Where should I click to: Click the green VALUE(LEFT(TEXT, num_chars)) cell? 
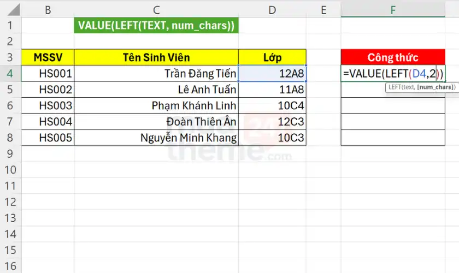click(x=156, y=26)
